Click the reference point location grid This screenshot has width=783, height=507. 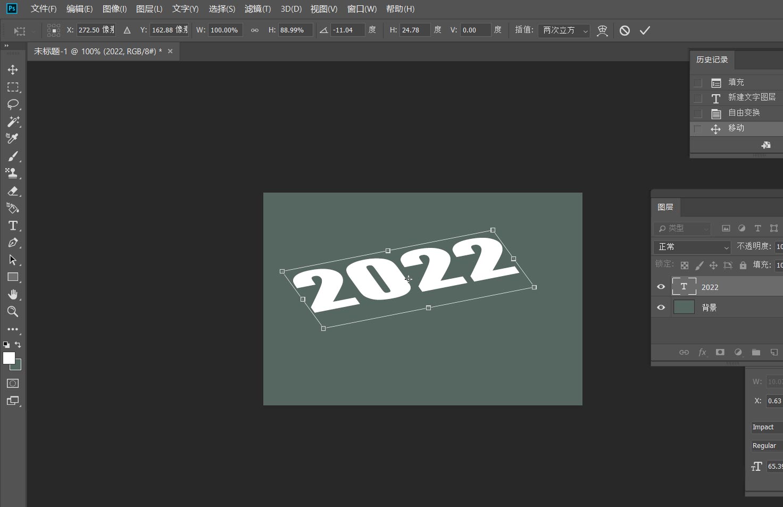(53, 30)
